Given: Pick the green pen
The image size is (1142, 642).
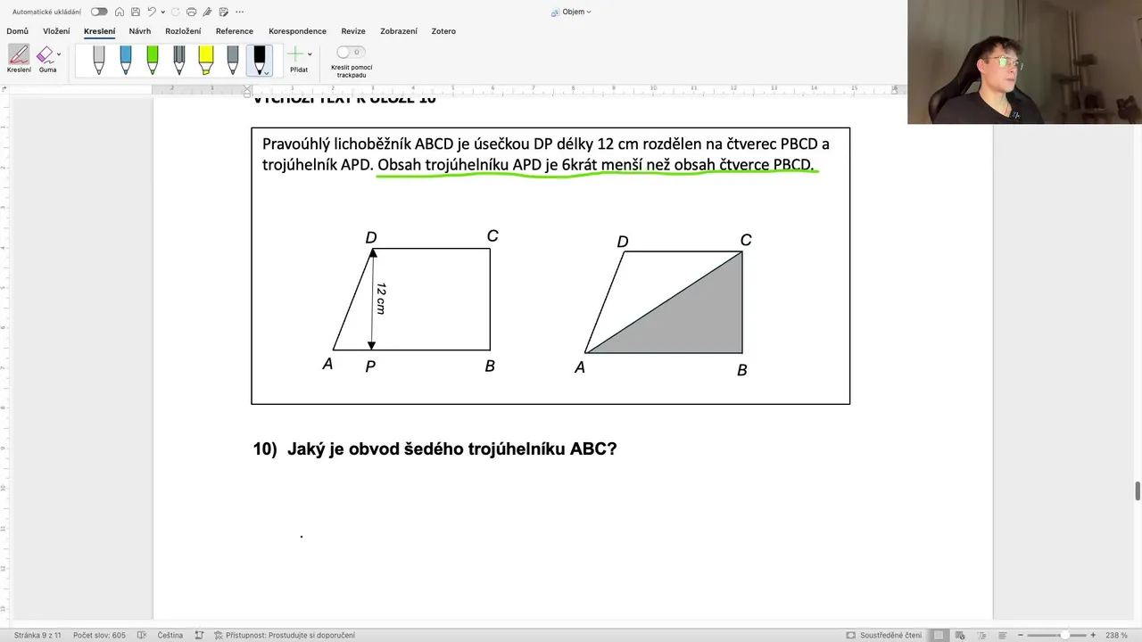Looking at the screenshot, I should tap(153, 61).
